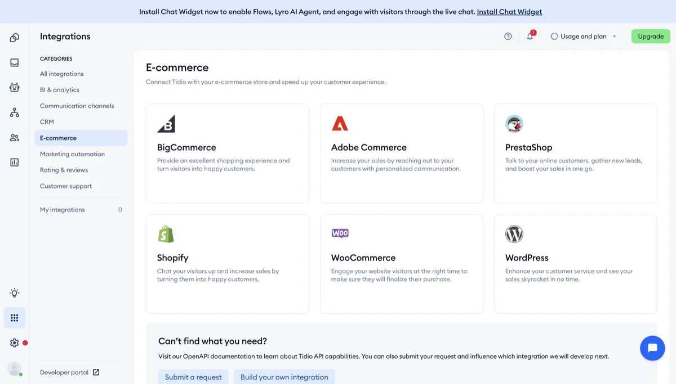Open the floating chat bubble button
676x384 pixels.
point(652,348)
